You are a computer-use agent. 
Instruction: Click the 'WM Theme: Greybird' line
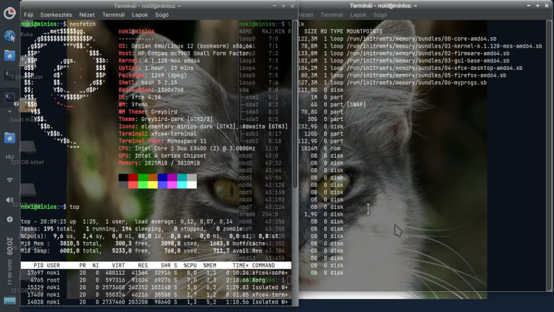(148, 112)
